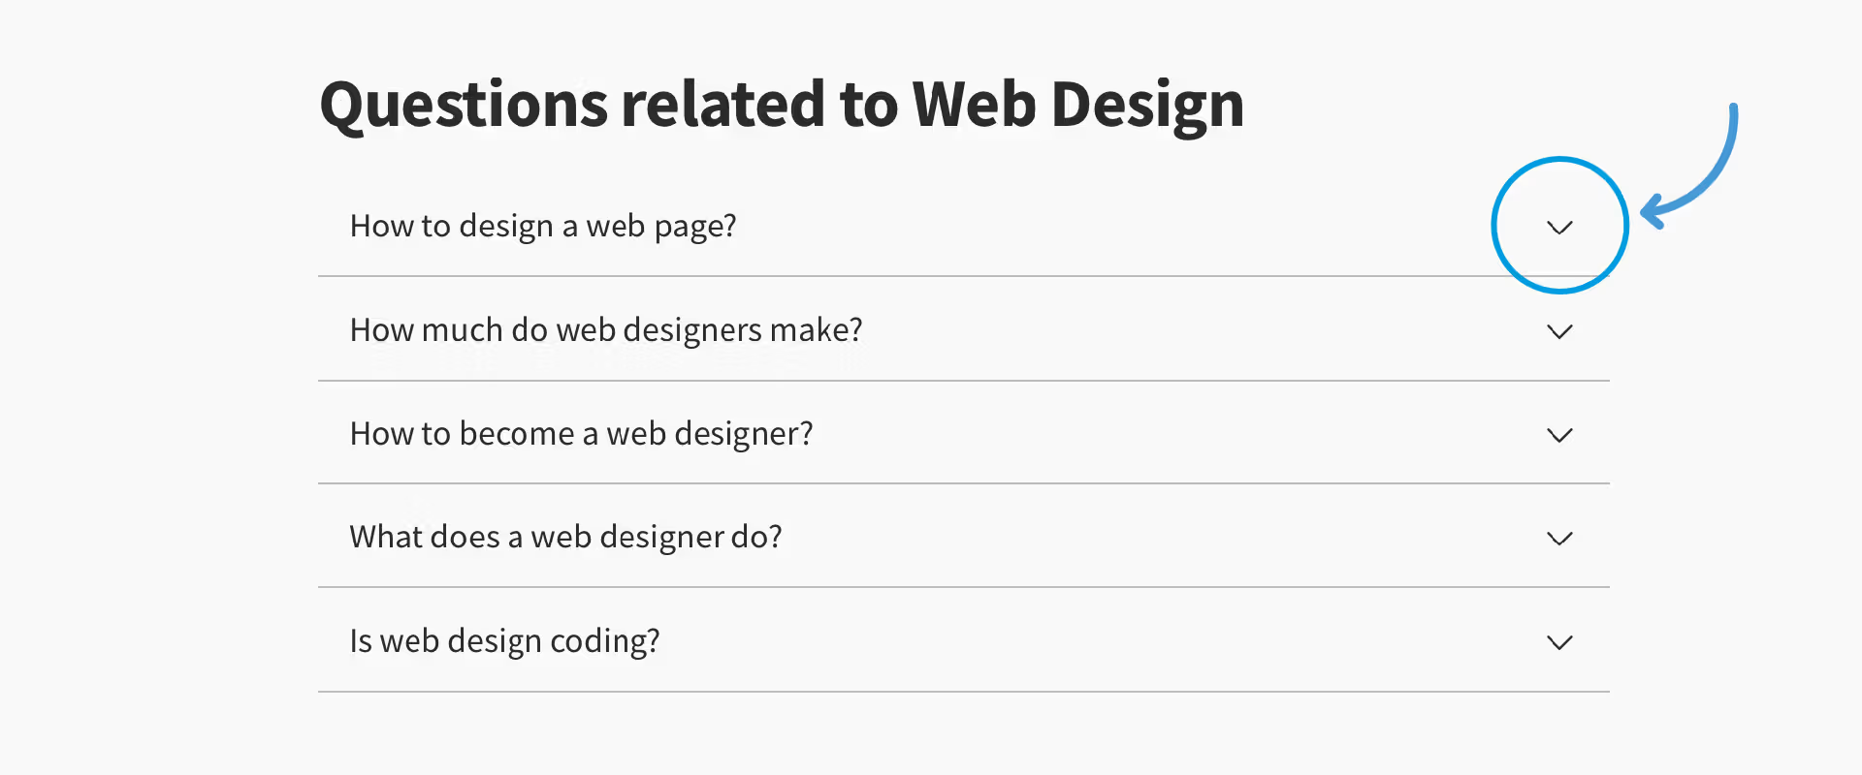Choose the 'What does a web designer do?' question

[x=565, y=538]
